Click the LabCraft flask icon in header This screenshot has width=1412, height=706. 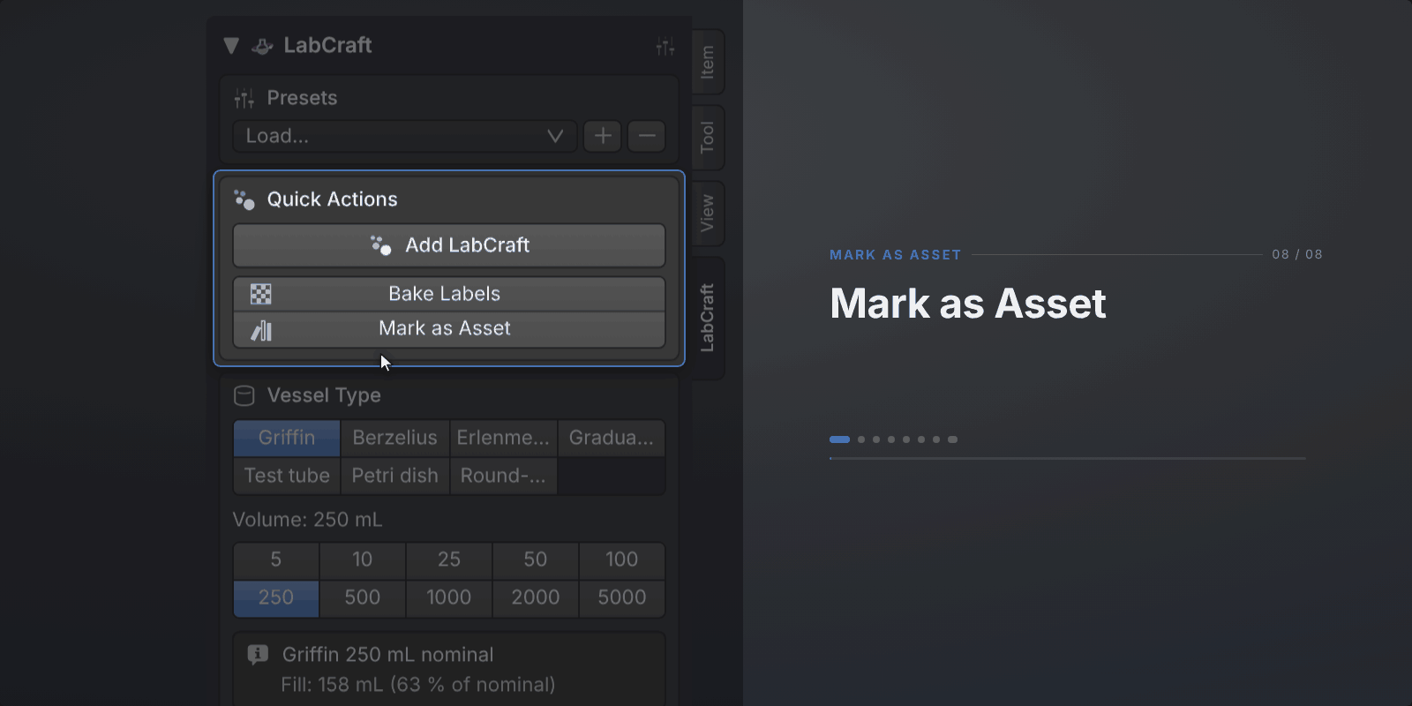click(262, 46)
